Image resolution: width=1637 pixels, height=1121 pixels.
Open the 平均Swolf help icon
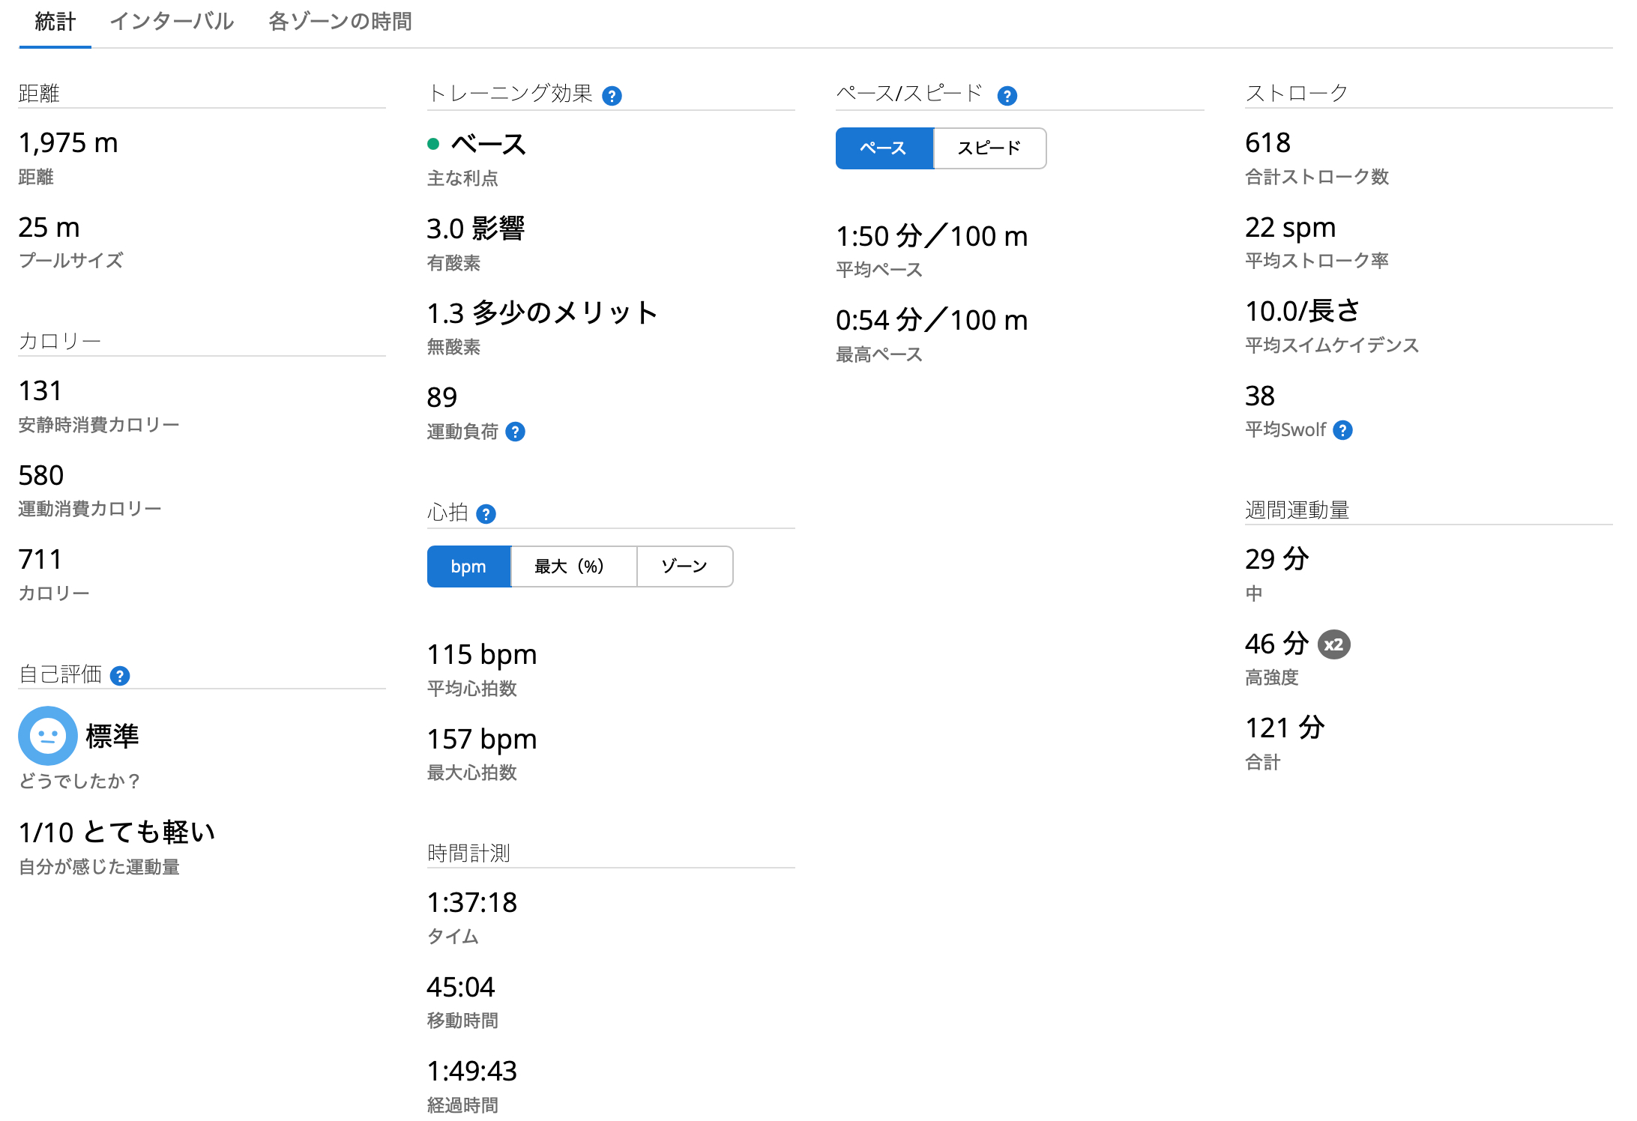click(1343, 429)
